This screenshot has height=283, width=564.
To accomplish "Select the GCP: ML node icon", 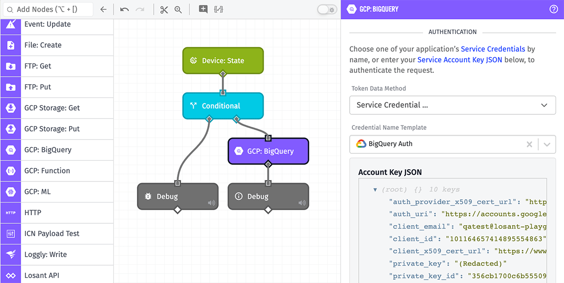I will click(x=10, y=192).
